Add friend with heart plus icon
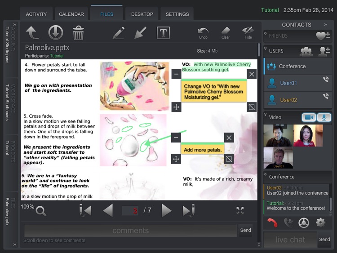The image size is (337, 253). [323, 36]
